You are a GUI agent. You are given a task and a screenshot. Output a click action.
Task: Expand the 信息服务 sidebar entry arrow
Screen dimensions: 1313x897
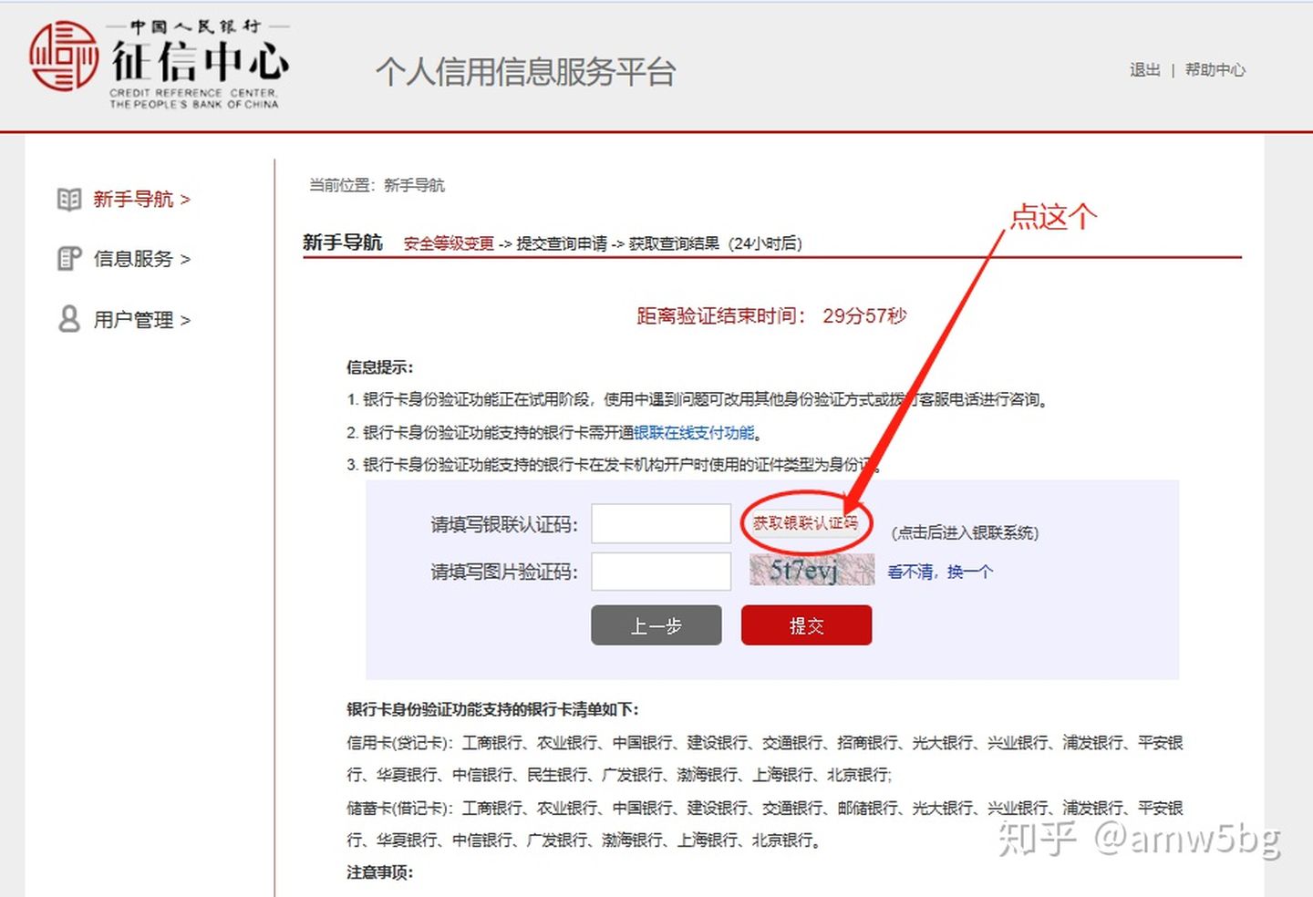pyautogui.click(x=187, y=259)
